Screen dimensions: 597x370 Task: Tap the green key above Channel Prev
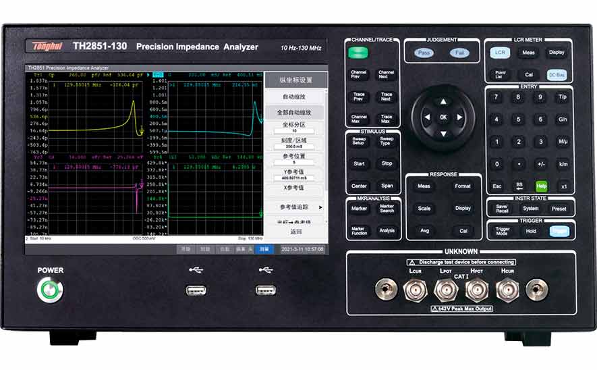tap(358, 53)
